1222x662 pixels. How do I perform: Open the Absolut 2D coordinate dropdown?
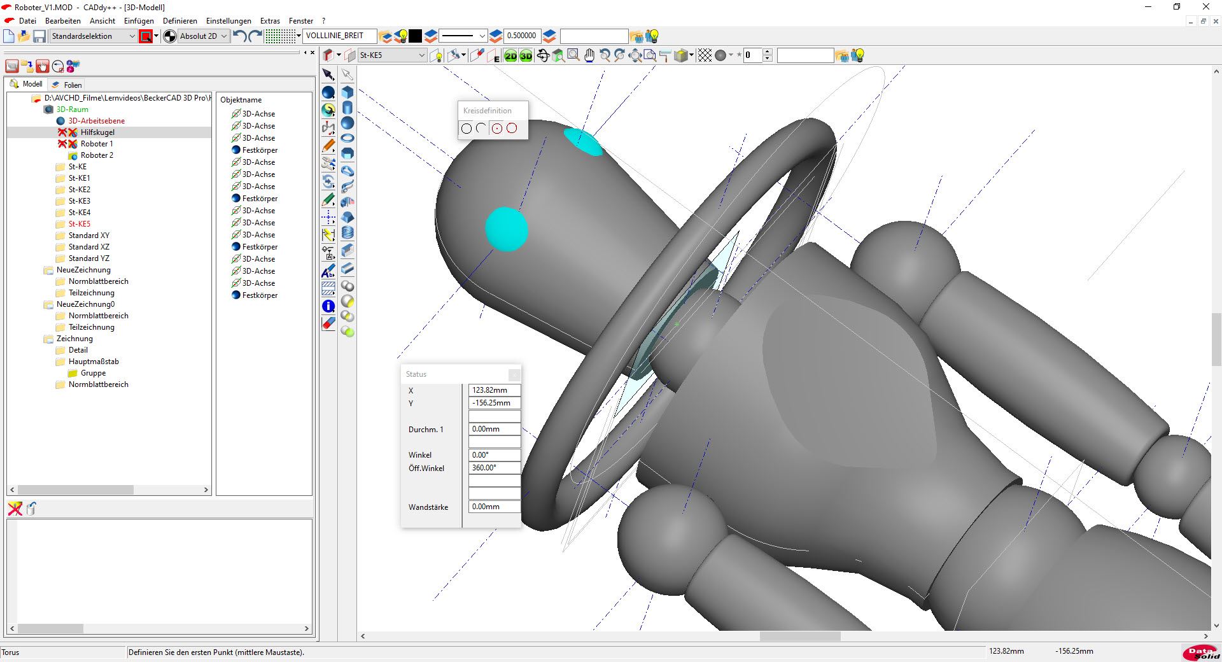pyautogui.click(x=223, y=36)
